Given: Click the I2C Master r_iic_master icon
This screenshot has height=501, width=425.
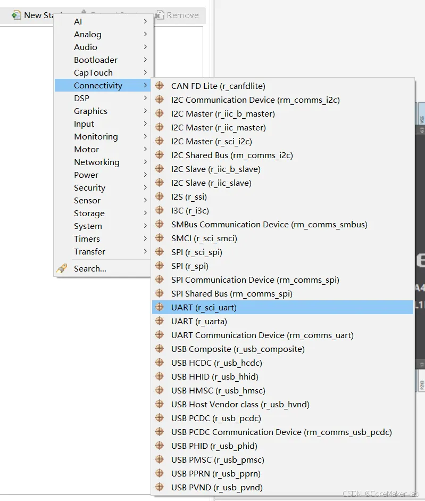Looking at the screenshot, I should (160, 127).
